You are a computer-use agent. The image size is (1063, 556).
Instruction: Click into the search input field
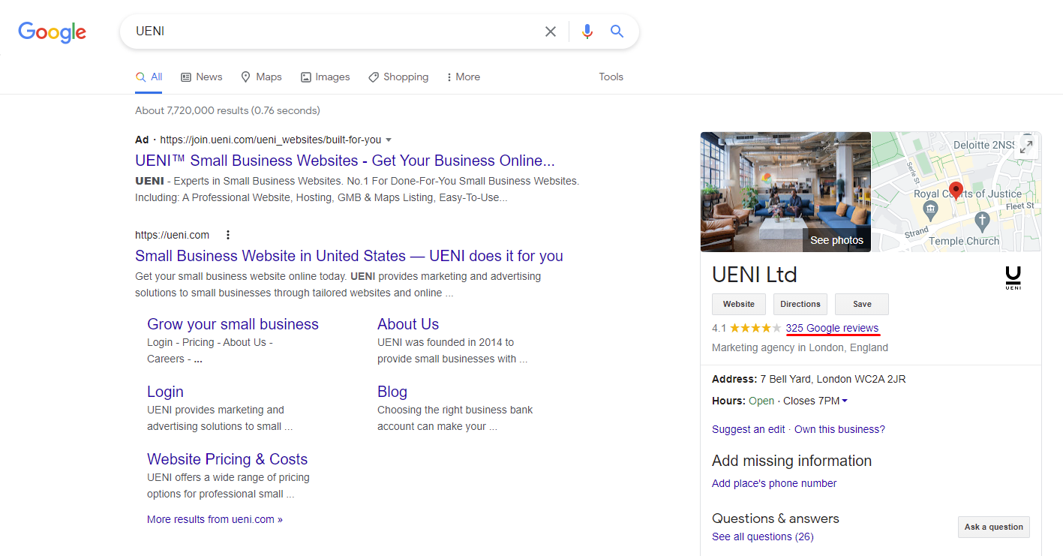click(330, 32)
